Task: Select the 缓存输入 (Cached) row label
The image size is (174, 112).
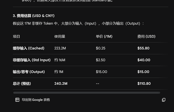Action: click(x=28, y=48)
